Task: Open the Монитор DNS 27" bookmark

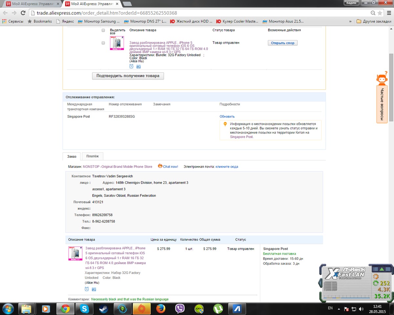Action: click(145, 21)
